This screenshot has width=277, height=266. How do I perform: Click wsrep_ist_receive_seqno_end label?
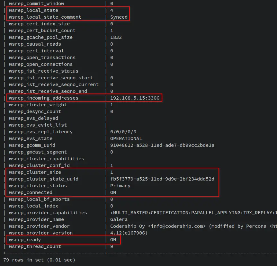coord(48,91)
